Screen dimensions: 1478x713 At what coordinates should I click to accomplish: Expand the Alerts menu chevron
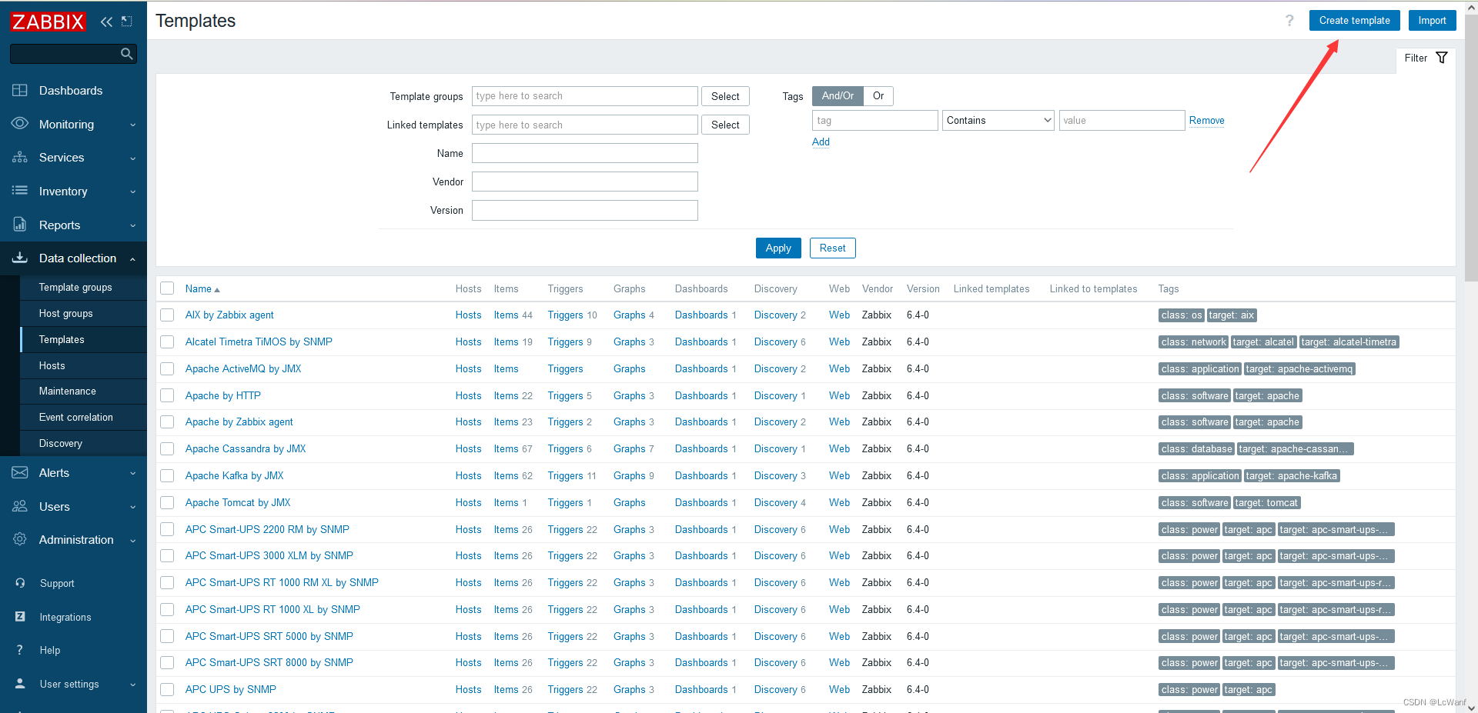click(x=132, y=473)
